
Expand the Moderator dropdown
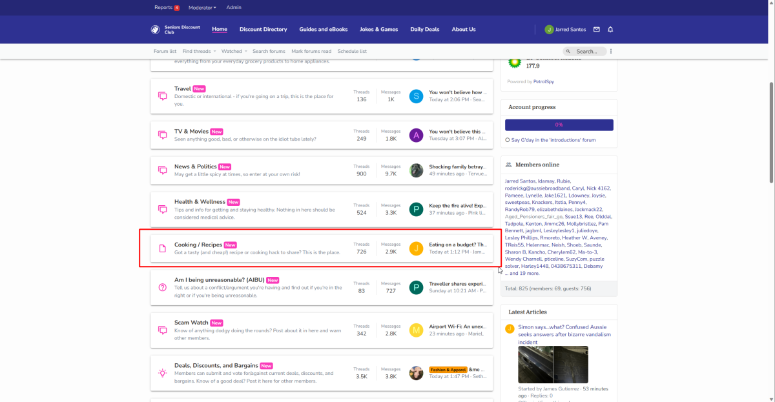point(202,8)
